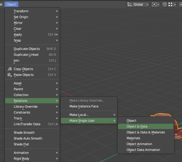Select the Relations menu entry
Screen dimensions: 182x162
coord(32,101)
